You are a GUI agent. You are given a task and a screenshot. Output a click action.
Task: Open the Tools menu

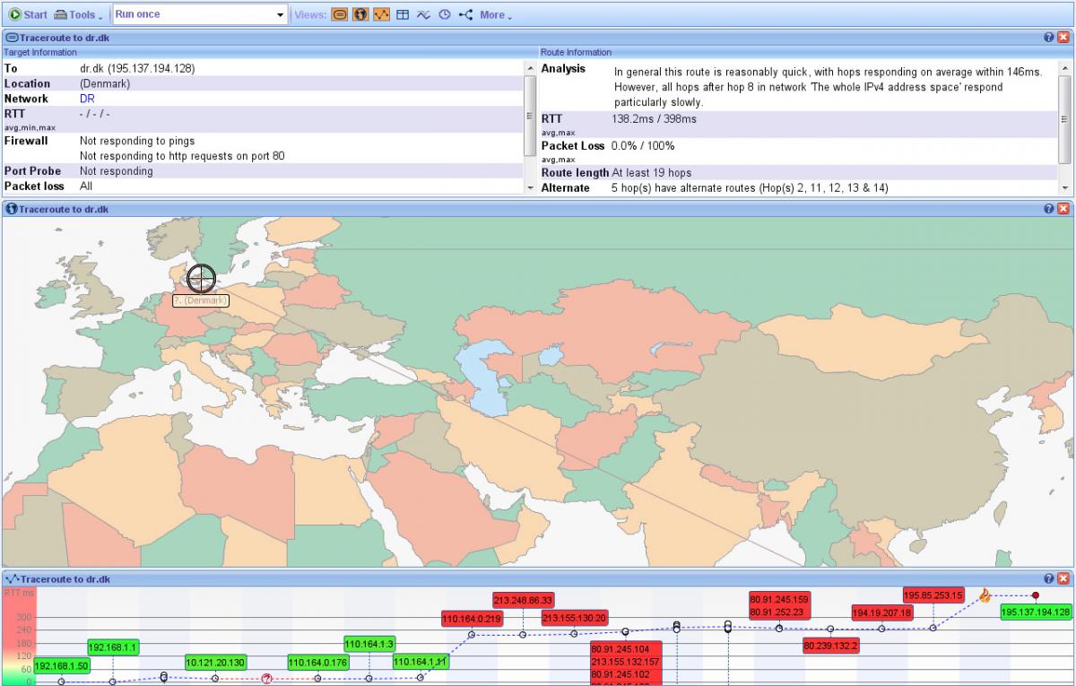[78, 14]
